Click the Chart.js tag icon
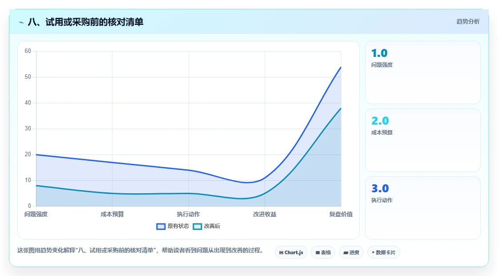498x276 pixels. tap(281, 252)
